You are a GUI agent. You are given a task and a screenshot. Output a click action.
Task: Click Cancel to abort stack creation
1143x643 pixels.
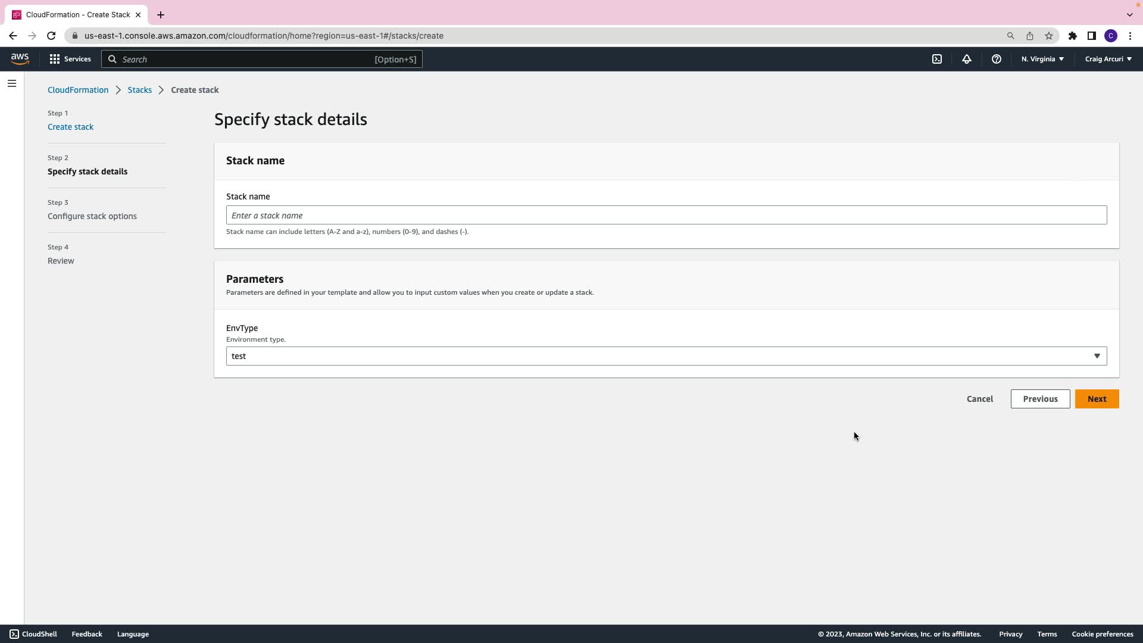tap(979, 399)
